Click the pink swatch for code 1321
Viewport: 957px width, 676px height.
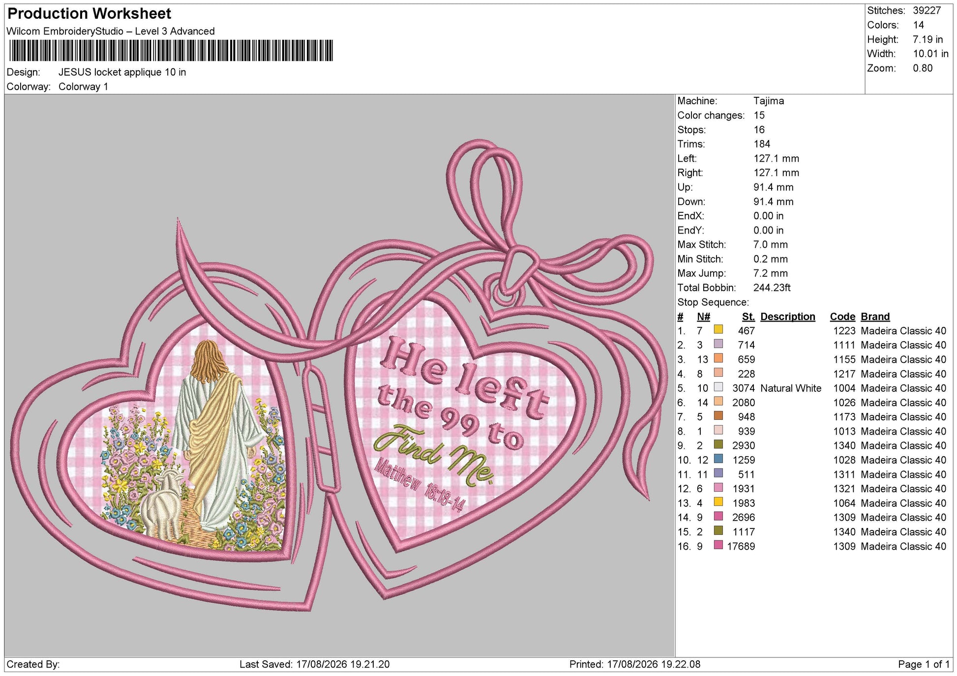pos(718,488)
